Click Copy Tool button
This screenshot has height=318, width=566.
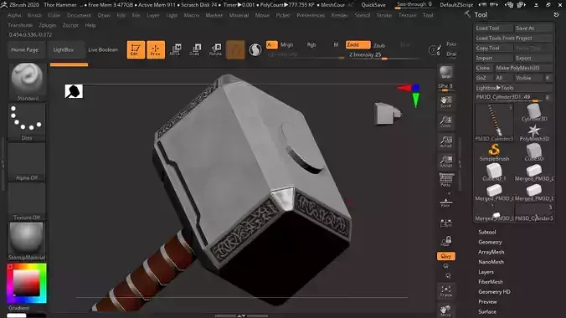(x=493, y=48)
